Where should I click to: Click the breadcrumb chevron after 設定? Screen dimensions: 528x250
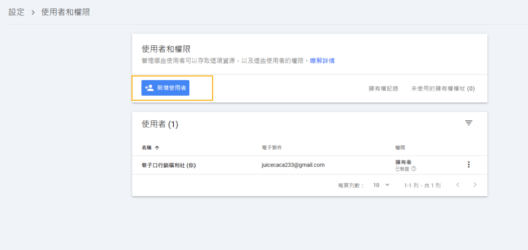pyautogui.click(x=33, y=12)
